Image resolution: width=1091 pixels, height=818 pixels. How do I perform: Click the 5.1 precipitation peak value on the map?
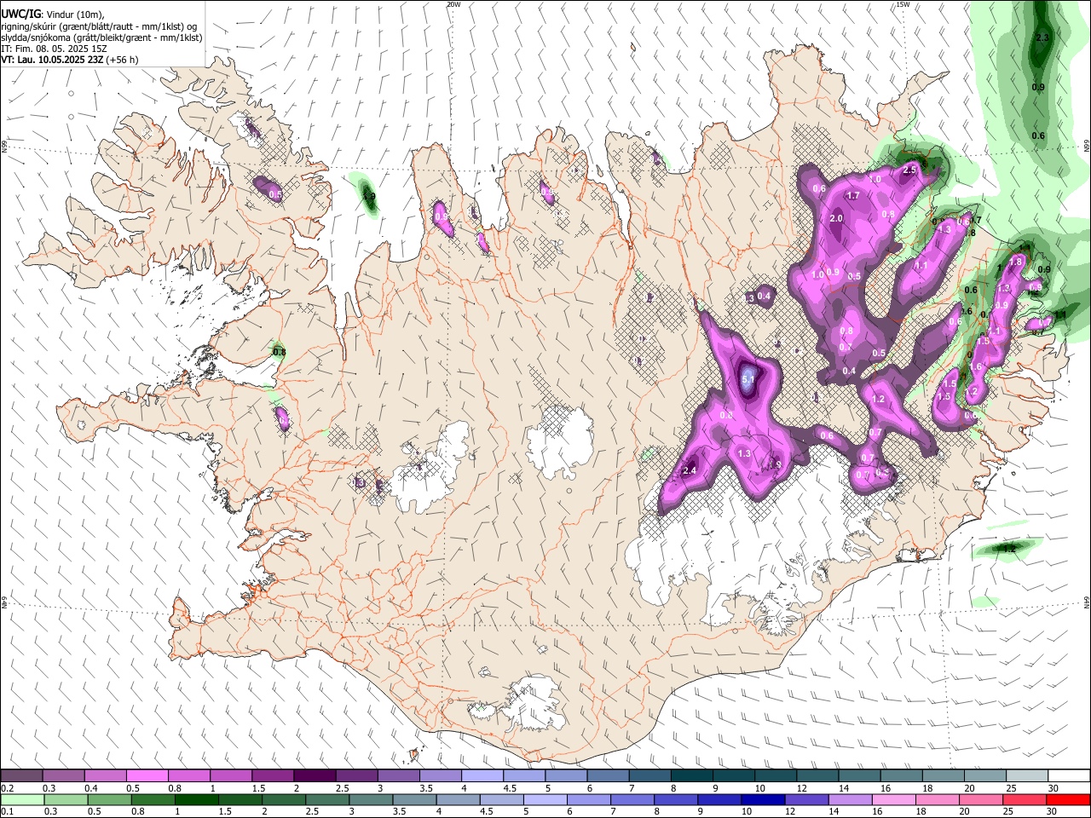748,379
